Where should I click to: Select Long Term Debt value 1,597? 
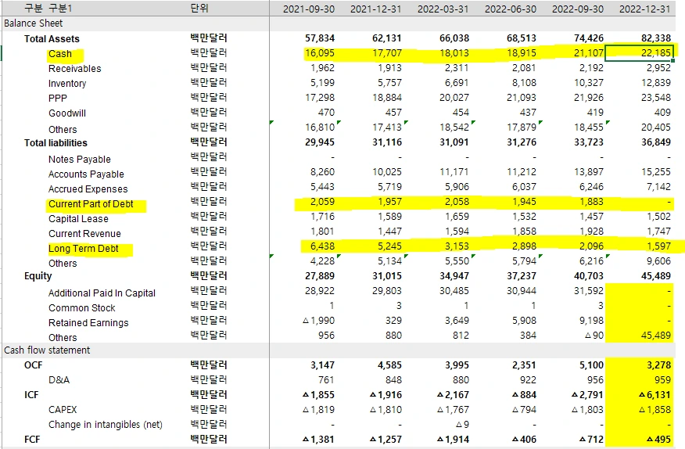pyautogui.click(x=658, y=246)
